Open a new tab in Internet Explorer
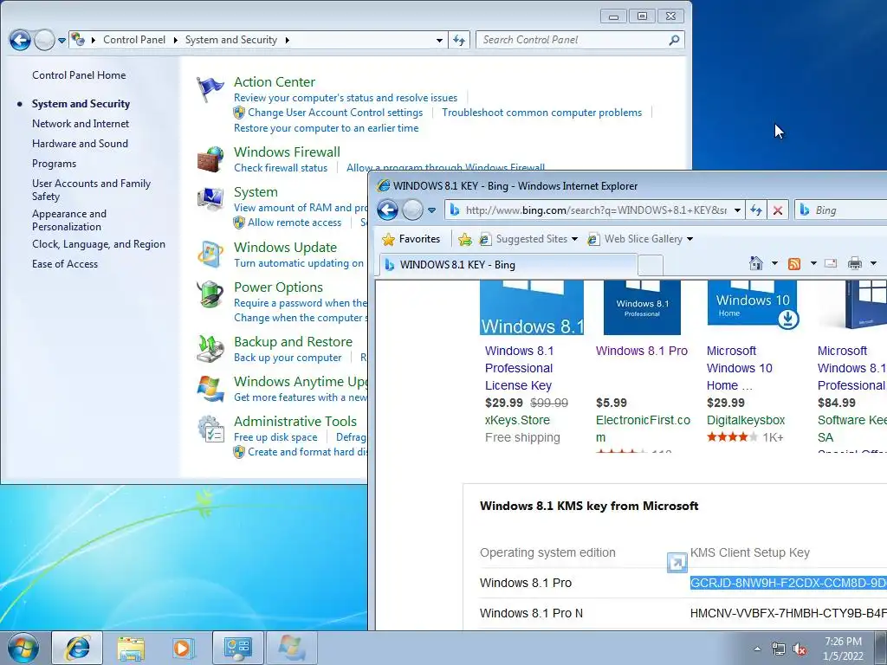Image resolution: width=887 pixels, height=665 pixels. [651, 265]
